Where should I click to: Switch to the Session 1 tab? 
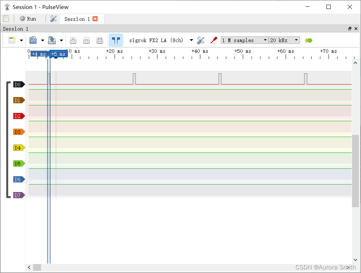(77, 19)
